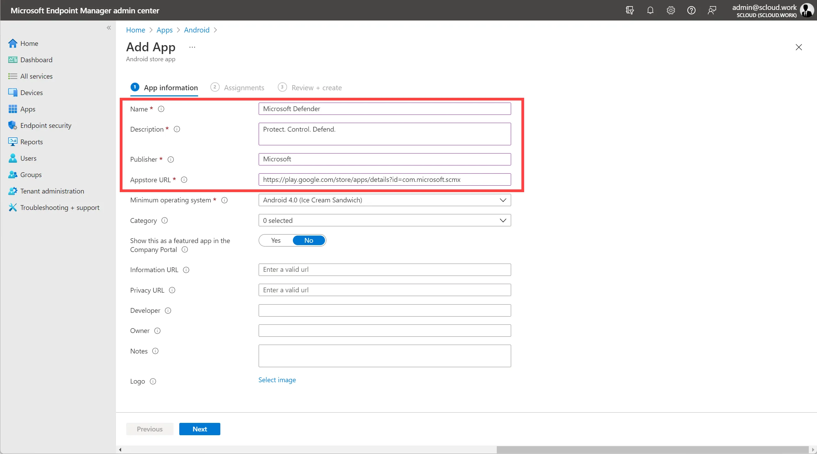Click the Previous button
The height and width of the screenshot is (454, 817).
(150, 429)
